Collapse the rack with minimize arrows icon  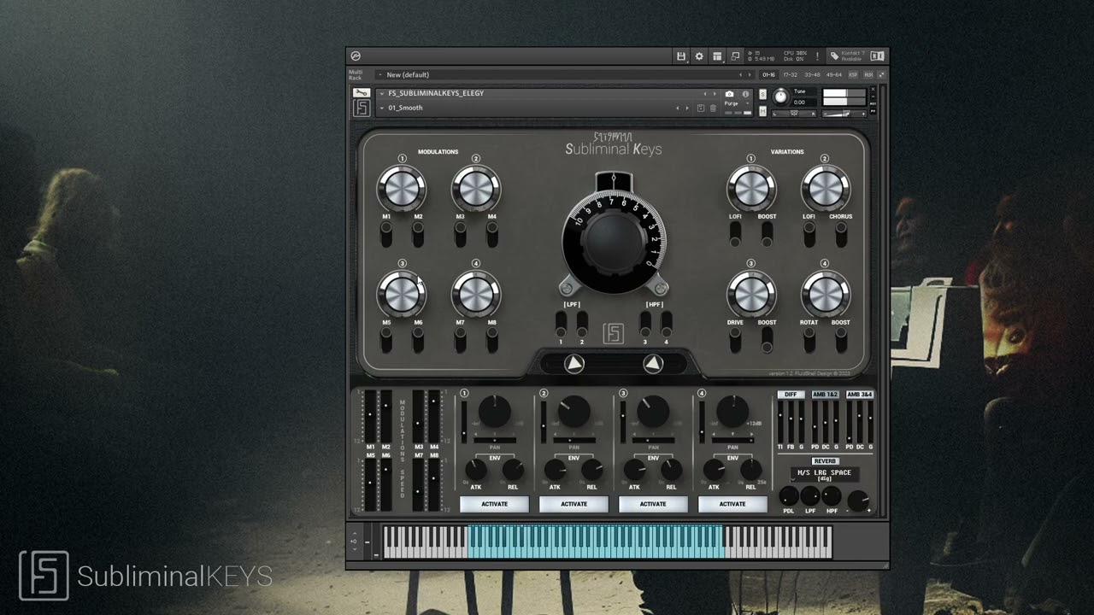click(x=881, y=75)
